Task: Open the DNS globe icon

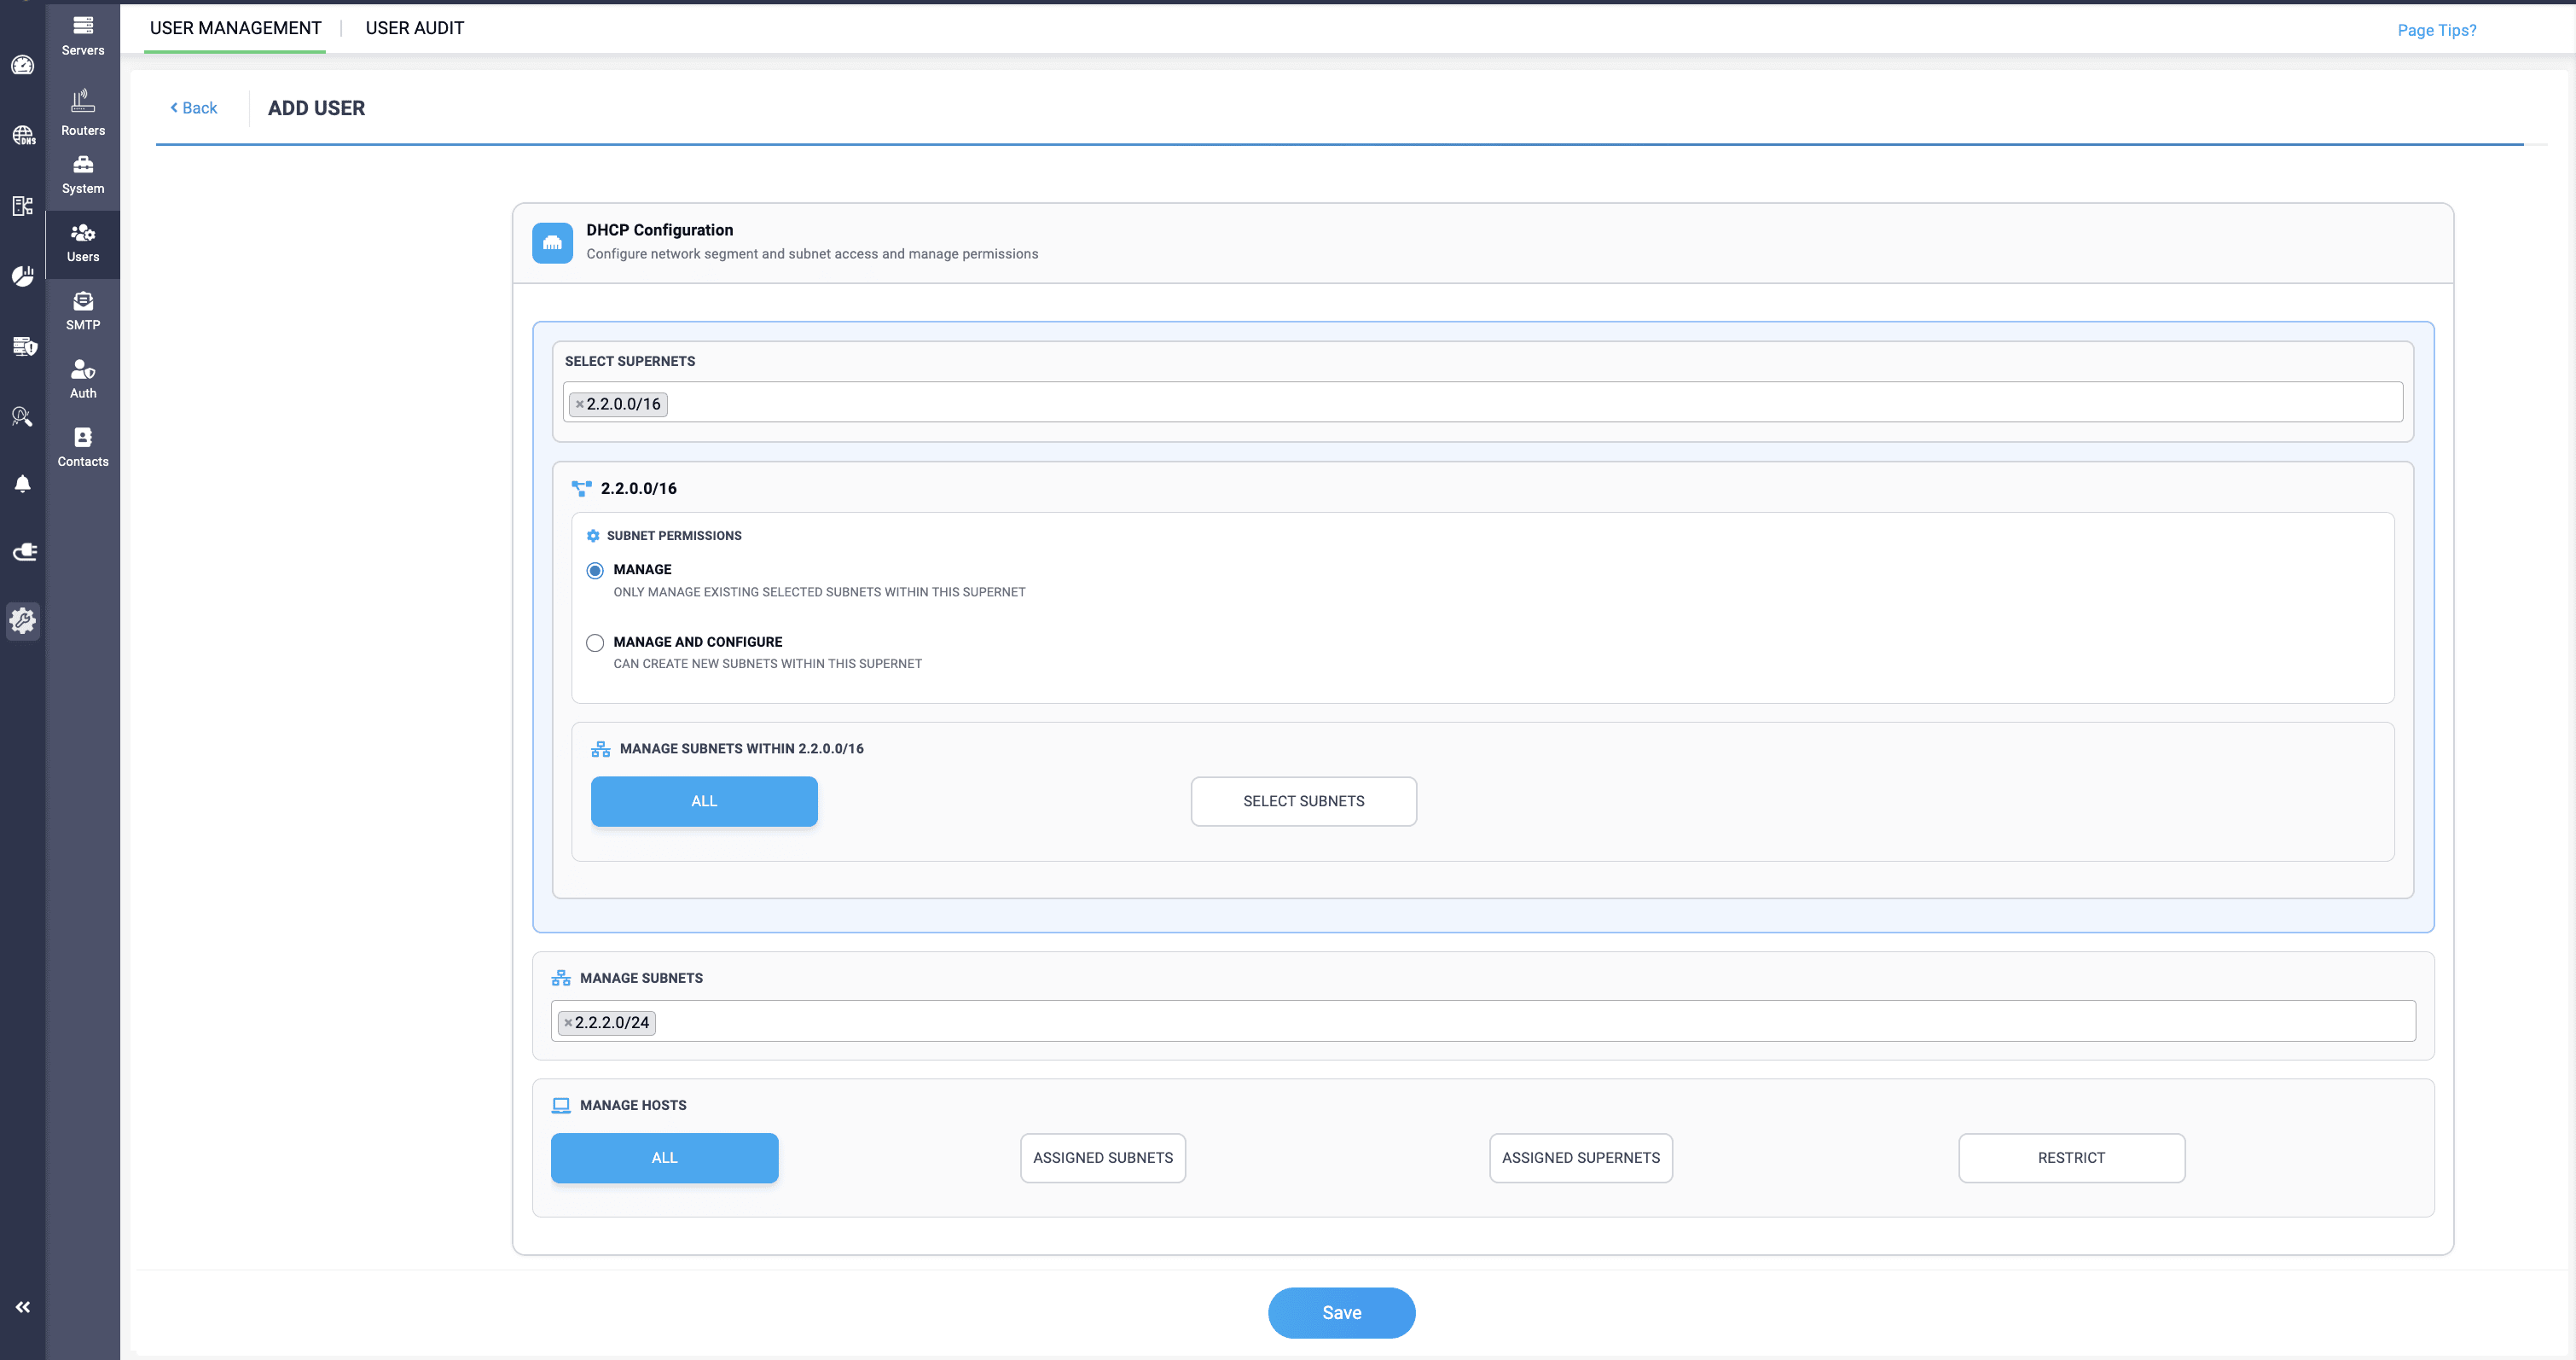Action: [x=22, y=135]
